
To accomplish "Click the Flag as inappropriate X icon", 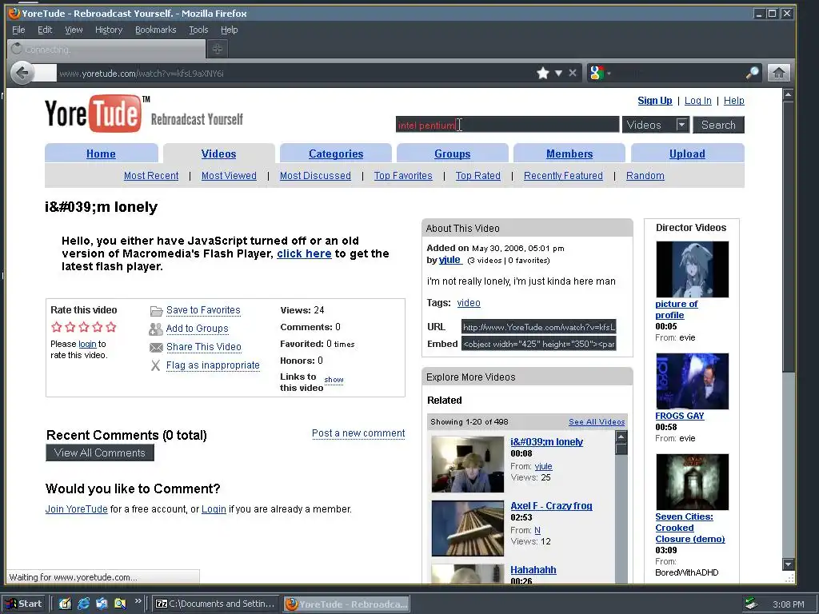I will (x=155, y=365).
